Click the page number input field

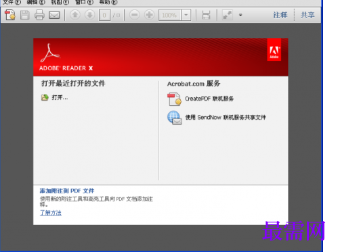104,15
